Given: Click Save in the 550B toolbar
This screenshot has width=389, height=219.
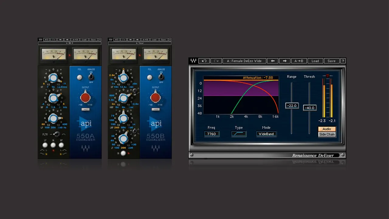Looking at the screenshot, I should click(164, 40).
